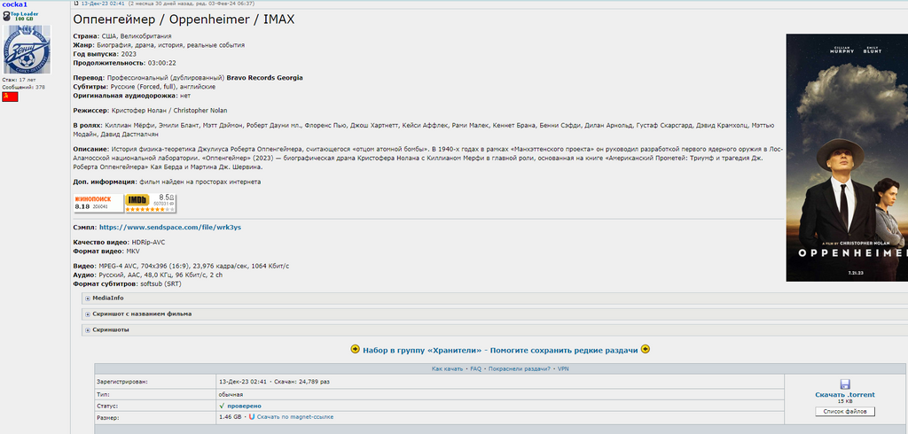Screen dimensions: 908x434
Task: Click the floppy disk download icon
Action: 844,384
